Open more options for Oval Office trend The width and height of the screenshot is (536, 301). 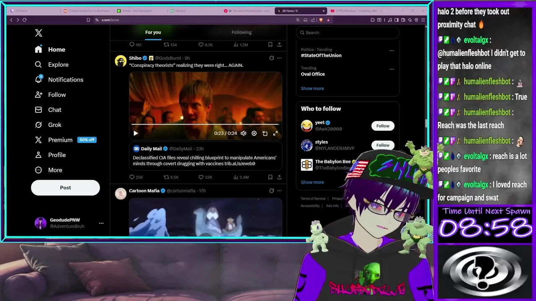pyautogui.click(x=392, y=69)
